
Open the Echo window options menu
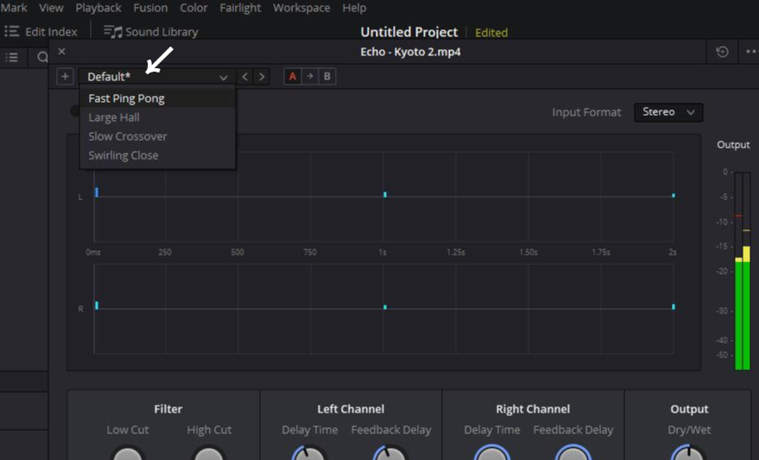(x=750, y=51)
